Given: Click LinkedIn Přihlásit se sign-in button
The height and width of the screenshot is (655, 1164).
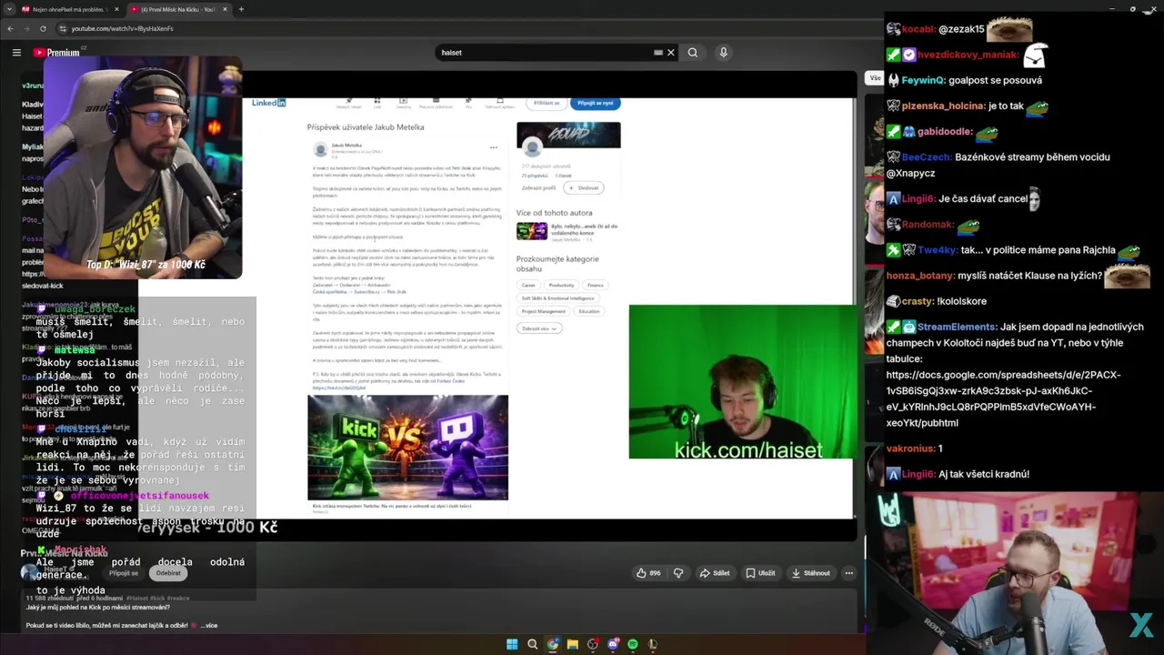Looking at the screenshot, I should 548,103.
